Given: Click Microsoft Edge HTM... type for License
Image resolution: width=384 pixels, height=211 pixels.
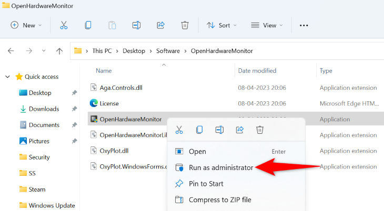Looking at the screenshot, I should [349, 103].
